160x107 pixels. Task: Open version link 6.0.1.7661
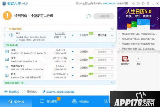pyautogui.click(x=60, y=34)
